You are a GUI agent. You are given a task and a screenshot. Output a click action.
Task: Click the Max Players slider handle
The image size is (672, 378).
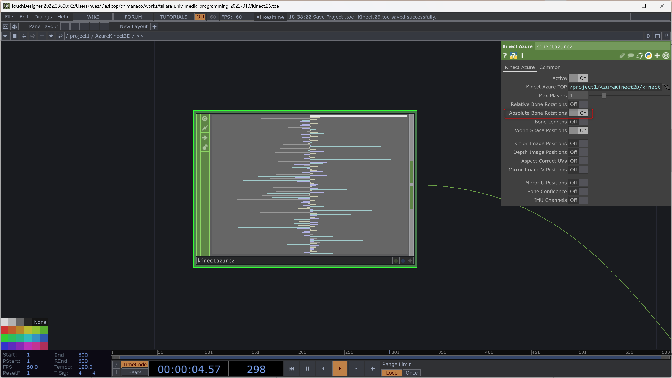point(604,96)
